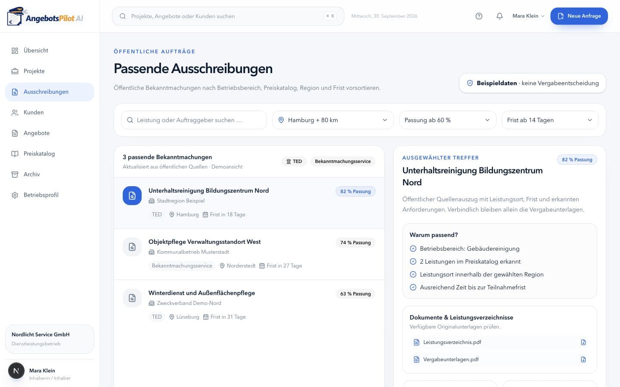Select Winterdienst und Außenflächenpflege listing
The width and height of the screenshot is (620, 387).
(x=249, y=305)
